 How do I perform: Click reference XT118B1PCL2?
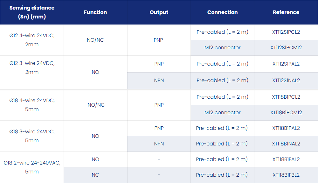coord(286,97)
